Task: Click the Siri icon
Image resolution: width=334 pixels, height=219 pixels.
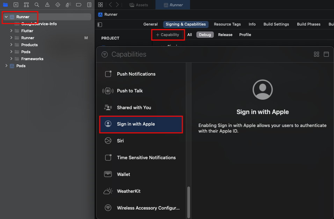Action: pyautogui.click(x=108, y=141)
